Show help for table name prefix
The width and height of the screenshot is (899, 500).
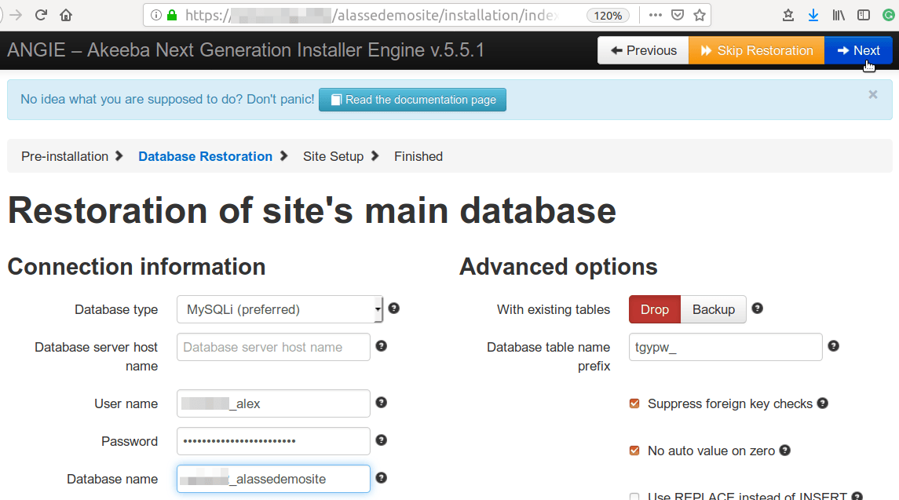click(834, 345)
